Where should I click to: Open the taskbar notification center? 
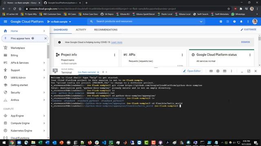tap(256, 143)
